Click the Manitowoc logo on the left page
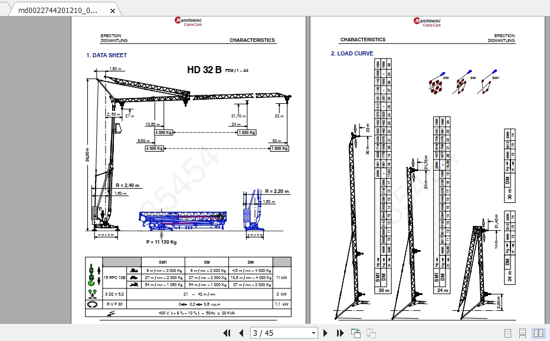The width and height of the screenshot is (550, 341). 188,22
